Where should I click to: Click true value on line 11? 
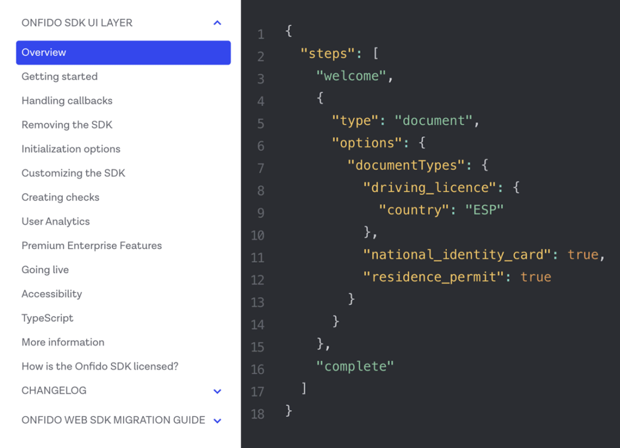coord(583,254)
